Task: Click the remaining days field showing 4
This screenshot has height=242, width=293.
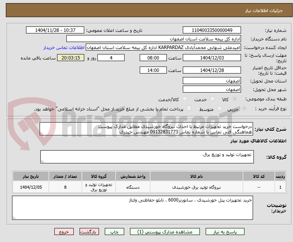Action: [111, 58]
